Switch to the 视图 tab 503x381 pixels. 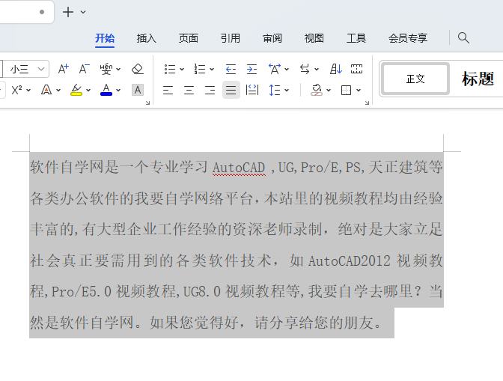click(x=314, y=38)
